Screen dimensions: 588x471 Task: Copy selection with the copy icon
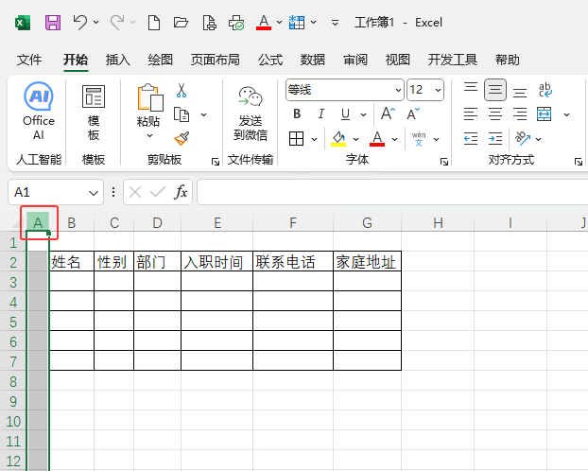182,114
